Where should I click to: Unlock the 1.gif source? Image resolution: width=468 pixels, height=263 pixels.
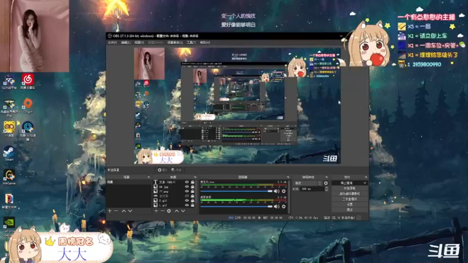[x=192, y=205]
